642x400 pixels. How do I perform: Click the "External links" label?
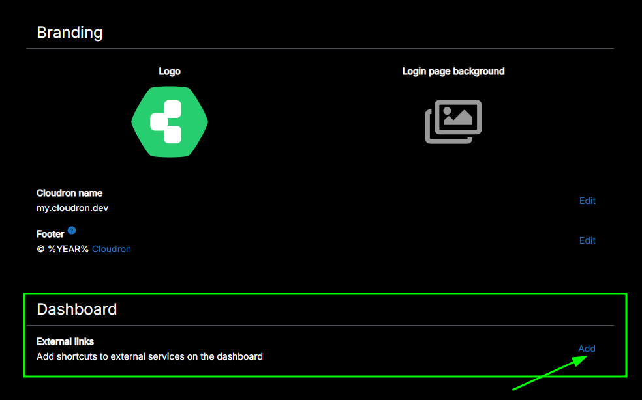click(65, 341)
